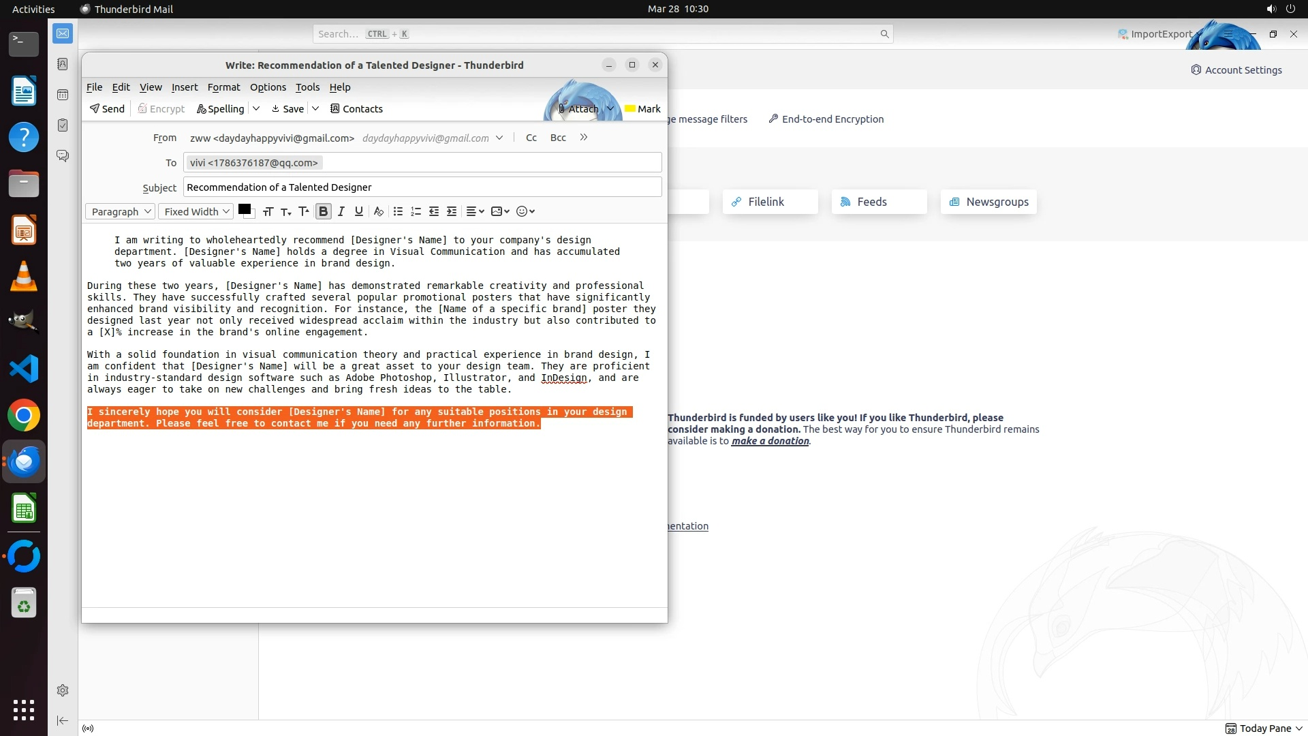The width and height of the screenshot is (1308, 736).
Task: Click outdent text icon
Action: [x=433, y=211]
